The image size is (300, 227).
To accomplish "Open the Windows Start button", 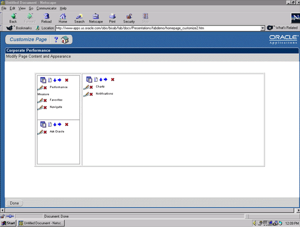I will (x=8, y=223).
